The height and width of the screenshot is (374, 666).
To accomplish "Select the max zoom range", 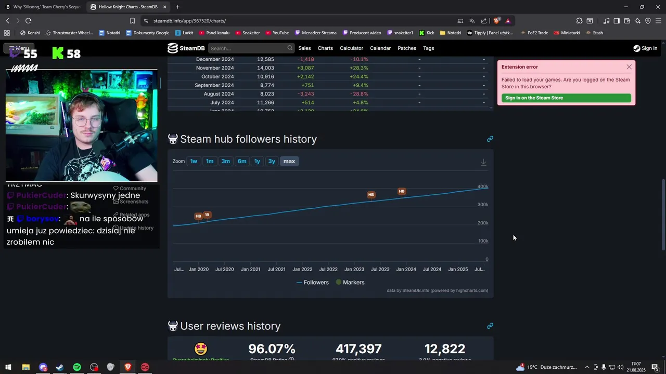I will pyautogui.click(x=289, y=161).
